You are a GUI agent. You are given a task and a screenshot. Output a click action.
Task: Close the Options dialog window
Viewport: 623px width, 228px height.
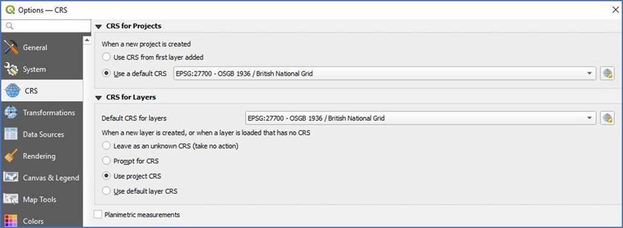(615, 10)
